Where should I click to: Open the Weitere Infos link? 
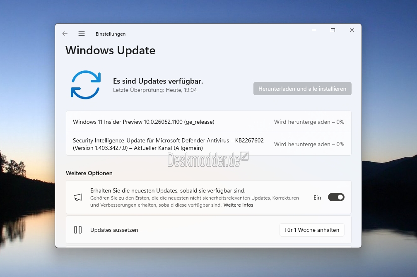[x=238, y=205]
